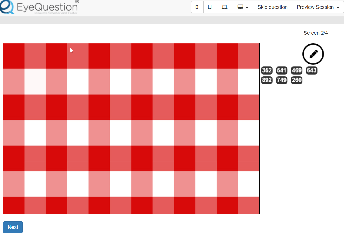Viewport: 344px width, 233px height.
Task: Click the off-white tinted square in gingham
Action: [35, 82]
